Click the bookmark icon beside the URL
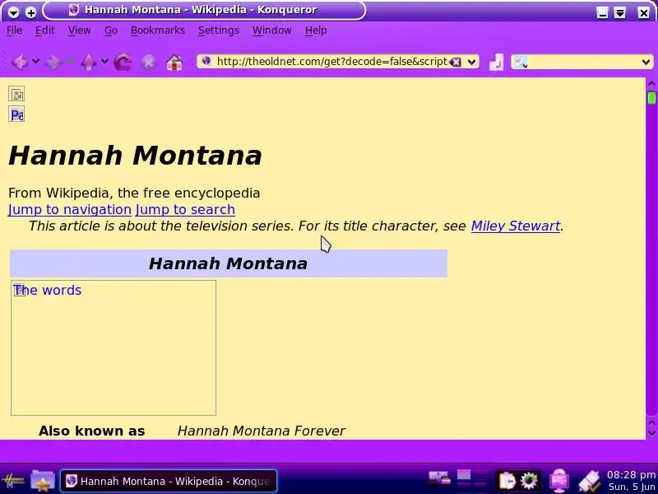Screen dimensions: 658x494 (x=496, y=63)
